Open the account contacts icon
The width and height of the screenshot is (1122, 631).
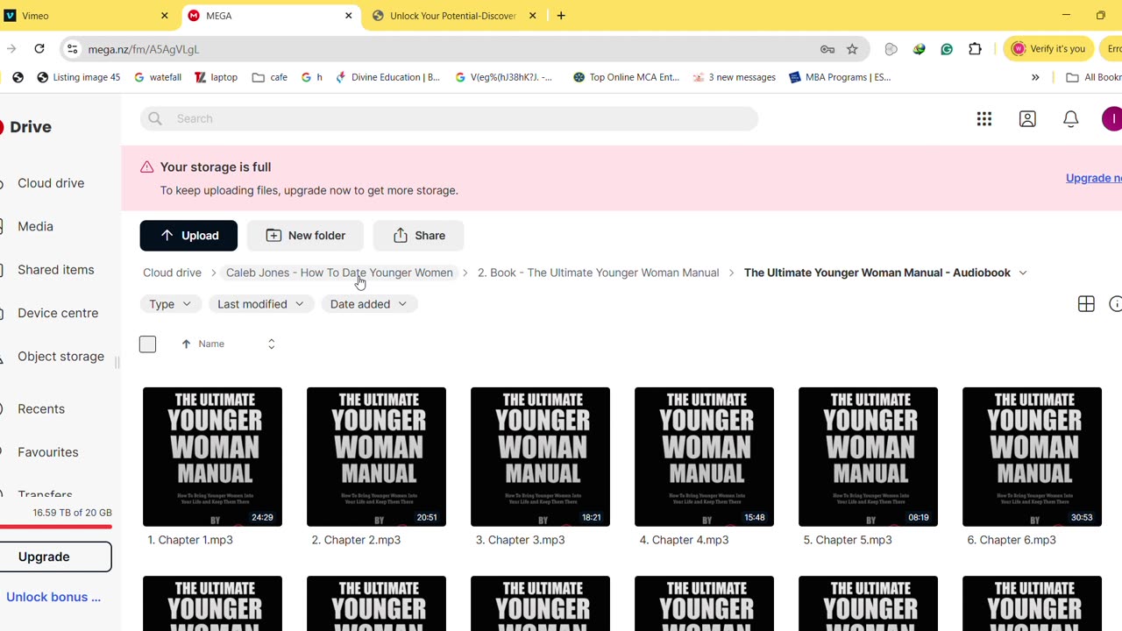pos(1027,119)
